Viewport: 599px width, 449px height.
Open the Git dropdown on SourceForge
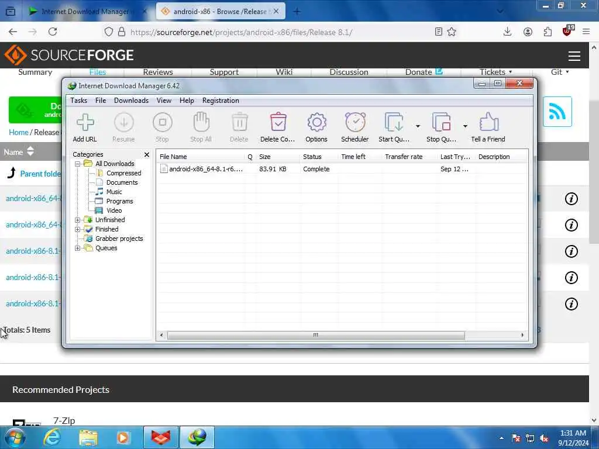[560, 72]
